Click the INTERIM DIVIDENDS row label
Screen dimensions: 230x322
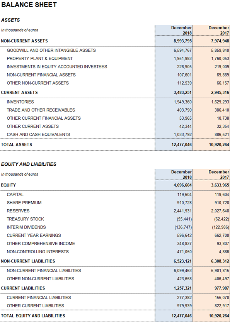[x=26, y=227]
